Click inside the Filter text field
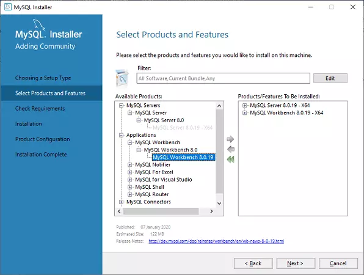The image size is (364, 275). click(223, 78)
